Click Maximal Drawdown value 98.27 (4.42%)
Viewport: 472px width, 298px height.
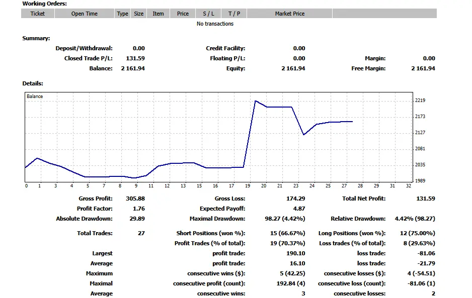[285, 219]
